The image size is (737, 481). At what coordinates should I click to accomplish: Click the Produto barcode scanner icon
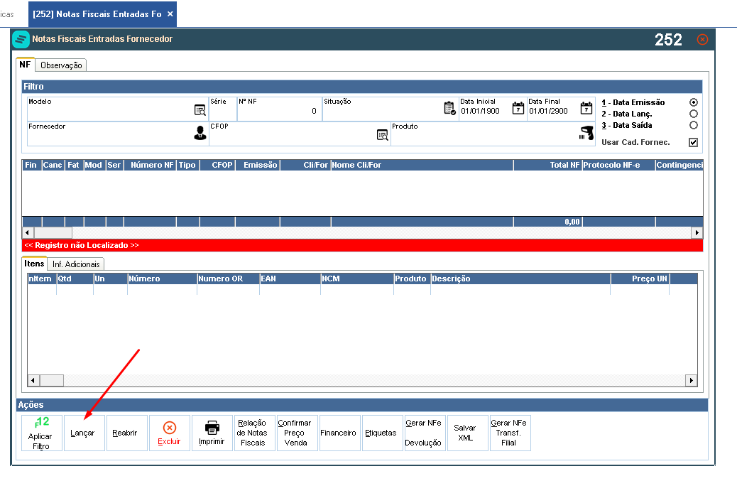586,133
